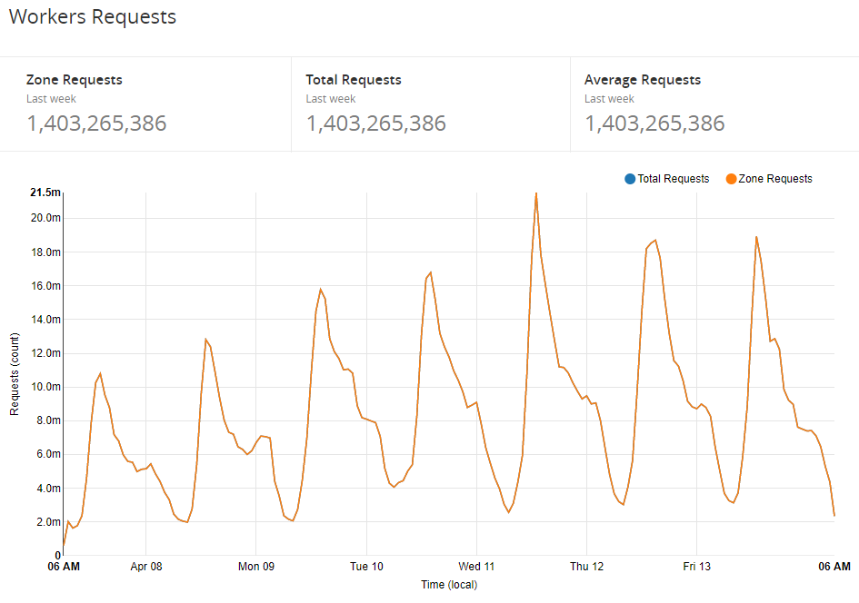Click "Last week" under Total Requests card

[x=331, y=99]
